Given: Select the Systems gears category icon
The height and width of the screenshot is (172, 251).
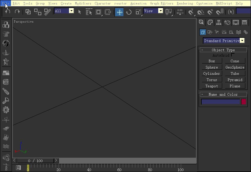Looking at the screenshot, I should click(245, 32).
